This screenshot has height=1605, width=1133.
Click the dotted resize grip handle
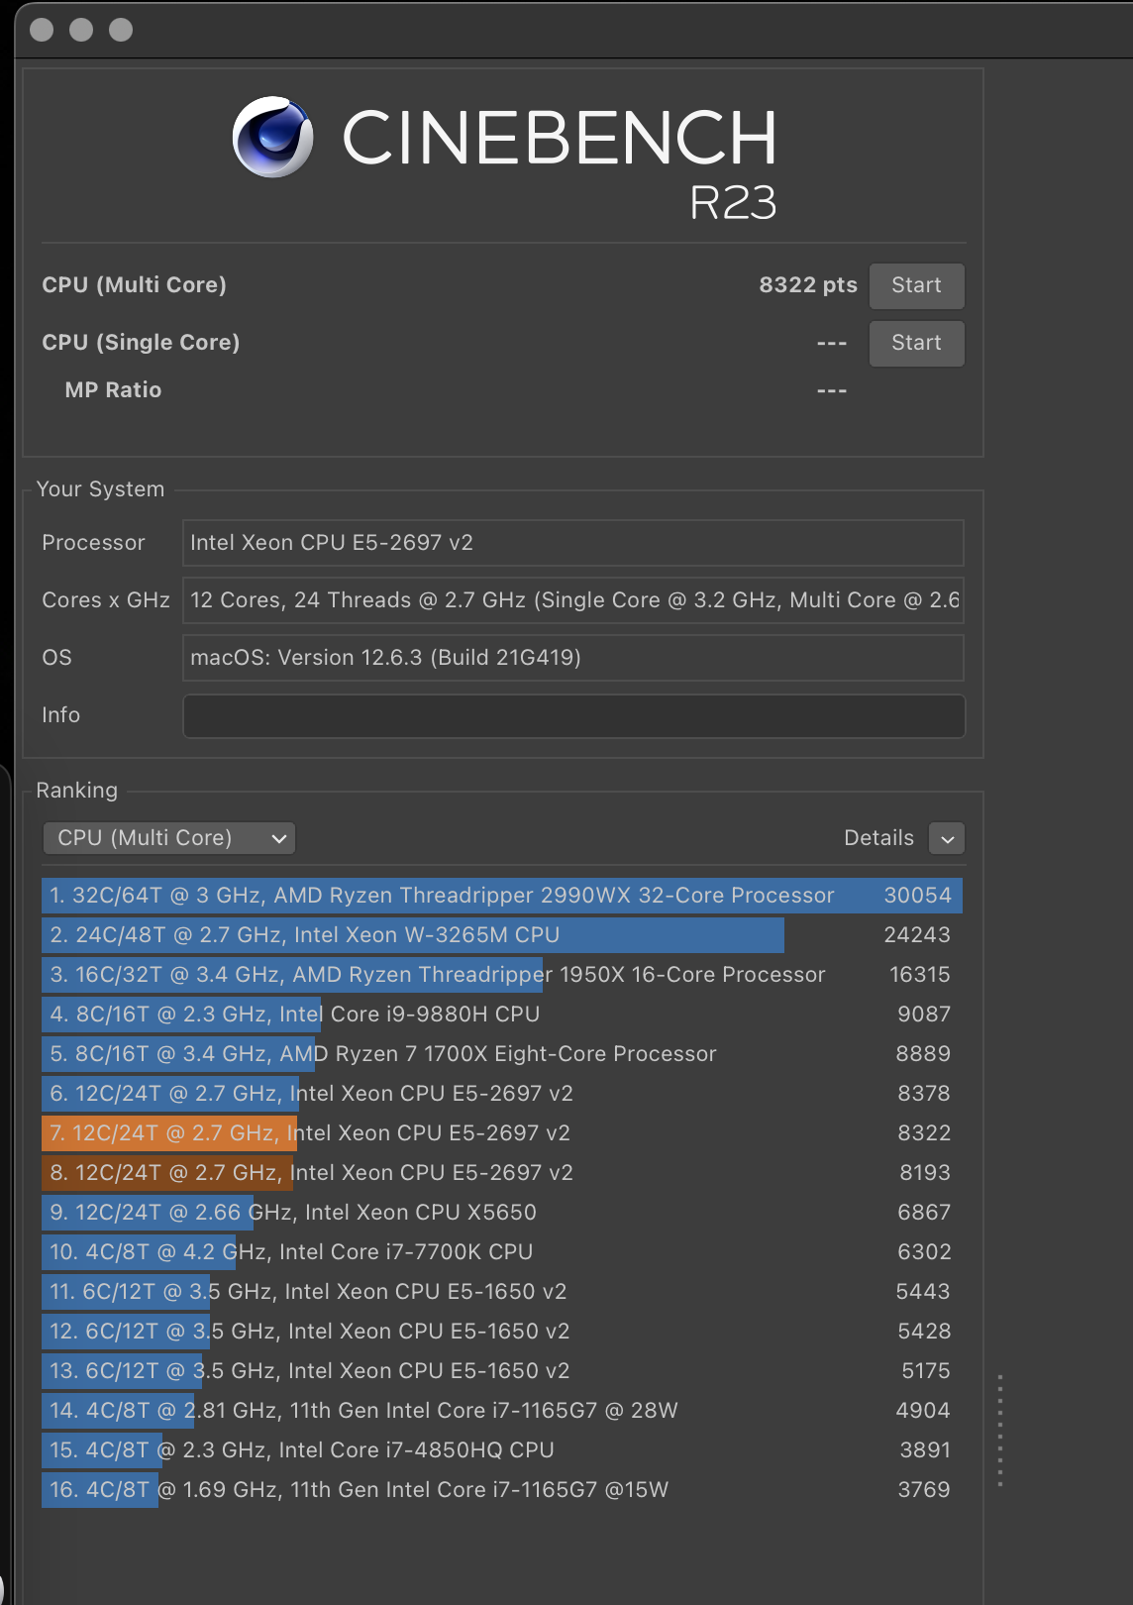tap(1000, 1431)
